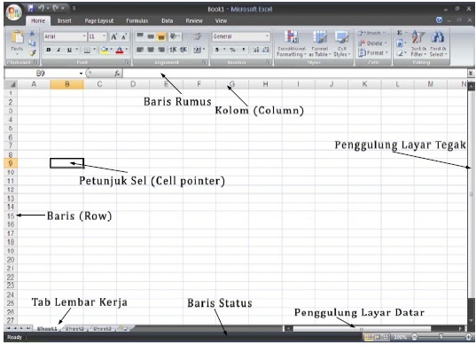476x345 pixels.
Task: Click the Insert Worksheet tab icon
Action: [x=124, y=329]
